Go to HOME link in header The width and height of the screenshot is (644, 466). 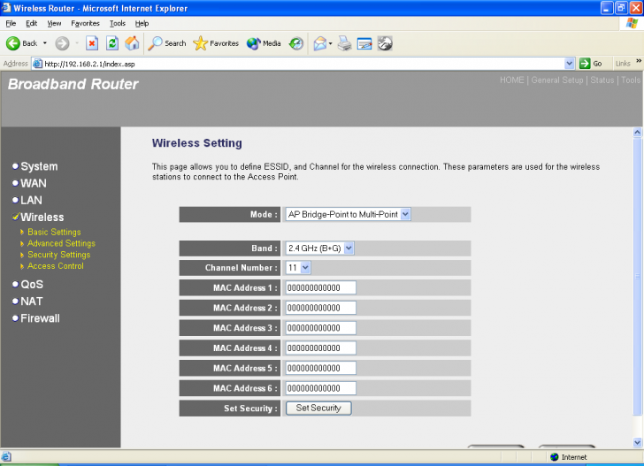(x=511, y=80)
